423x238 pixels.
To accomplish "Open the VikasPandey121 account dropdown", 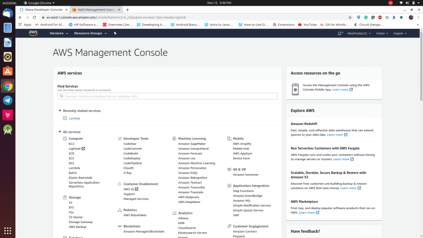I will click(x=359, y=34).
